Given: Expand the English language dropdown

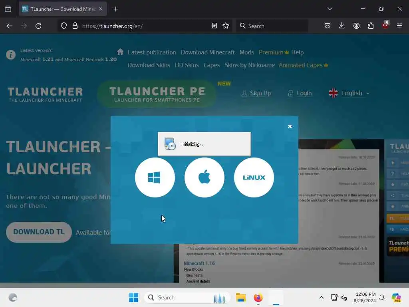Looking at the screenshot, I should [x=349, y=93].
